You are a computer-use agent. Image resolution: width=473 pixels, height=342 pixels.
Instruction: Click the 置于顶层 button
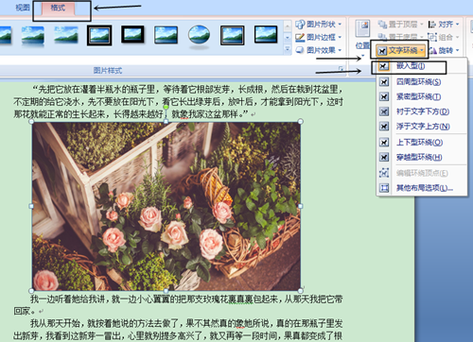(400, 25)
